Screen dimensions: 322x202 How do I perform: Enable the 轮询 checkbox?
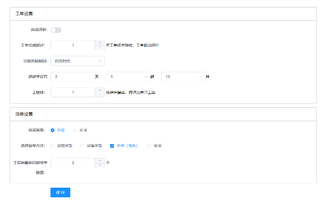pyautogui.click(x=150, y=146)
